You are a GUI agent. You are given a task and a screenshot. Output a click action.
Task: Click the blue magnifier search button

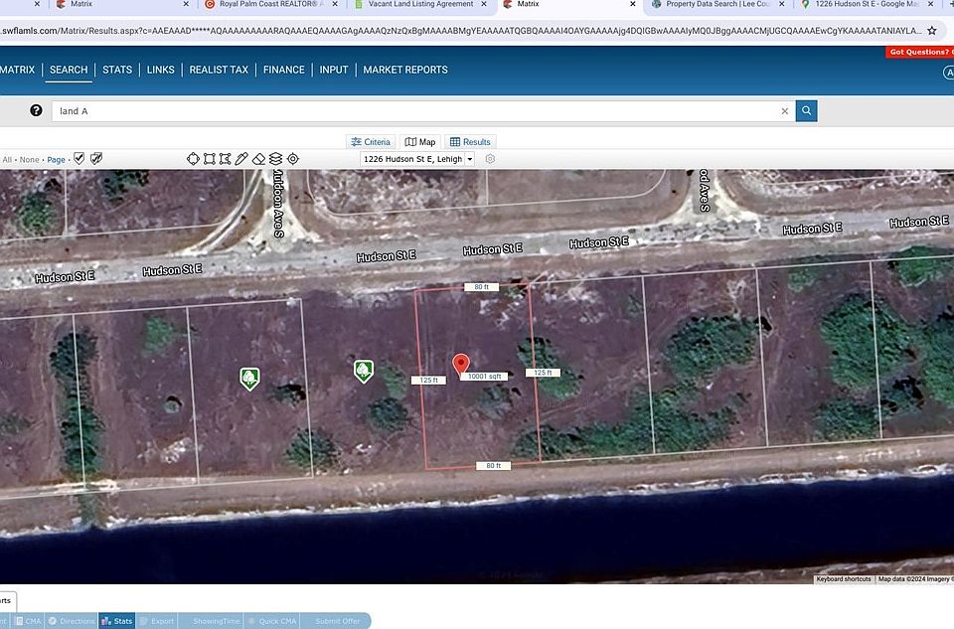tap(806, 110)
